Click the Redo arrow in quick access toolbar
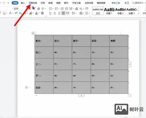This screenshot has height=118, width=146. [4, 3]
